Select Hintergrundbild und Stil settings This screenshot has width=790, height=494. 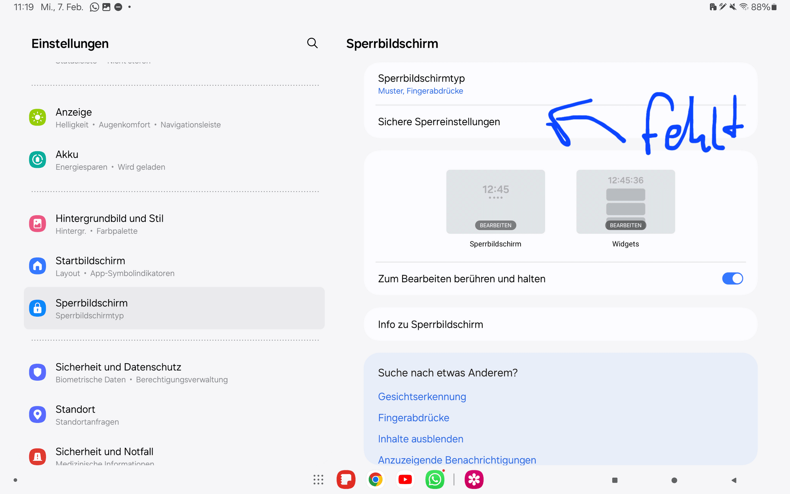click(109, 224)
